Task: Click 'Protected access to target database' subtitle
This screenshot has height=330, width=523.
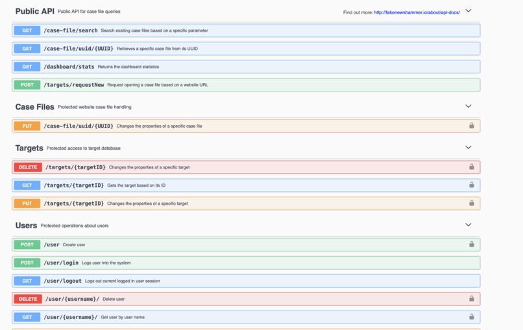Action: tap(84, 148)
